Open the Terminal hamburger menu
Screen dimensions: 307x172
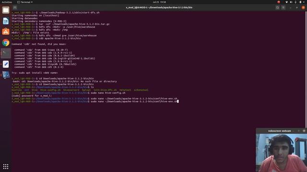pos(283,8)
